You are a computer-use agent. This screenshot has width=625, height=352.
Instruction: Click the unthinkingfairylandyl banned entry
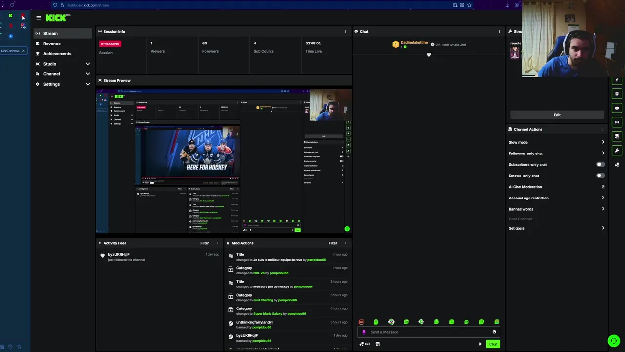288,325
